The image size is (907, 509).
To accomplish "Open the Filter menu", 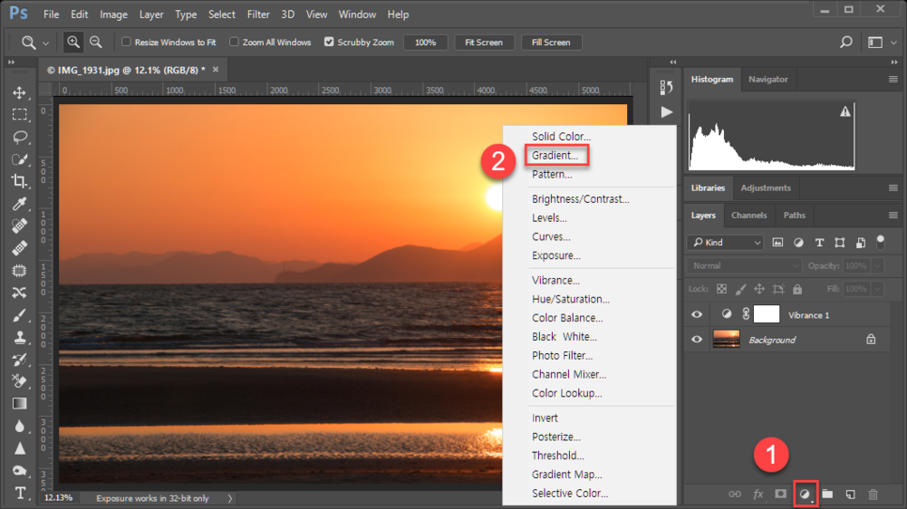I will (258, 14).
